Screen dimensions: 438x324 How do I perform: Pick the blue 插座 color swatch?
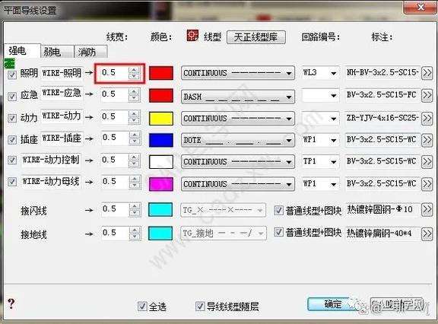point(161,140)
